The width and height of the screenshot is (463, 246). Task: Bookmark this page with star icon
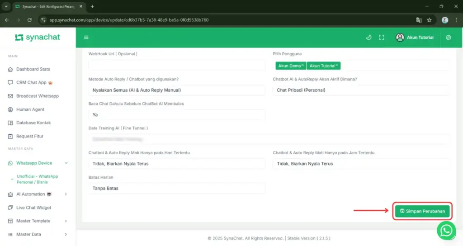click(429, 20)
